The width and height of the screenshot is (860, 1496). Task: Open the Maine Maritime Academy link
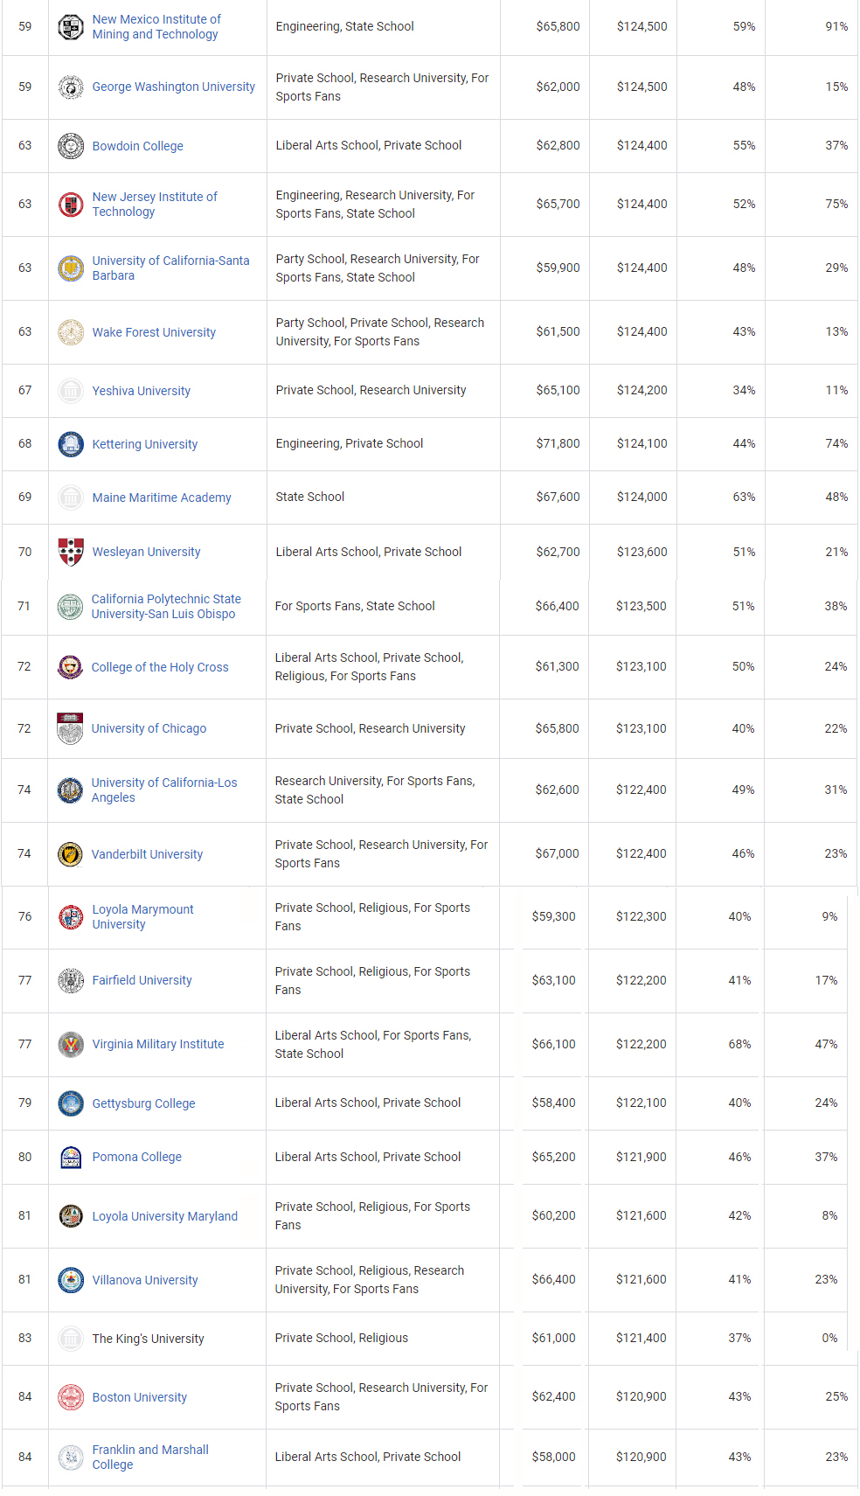click(x=162, y=498)
